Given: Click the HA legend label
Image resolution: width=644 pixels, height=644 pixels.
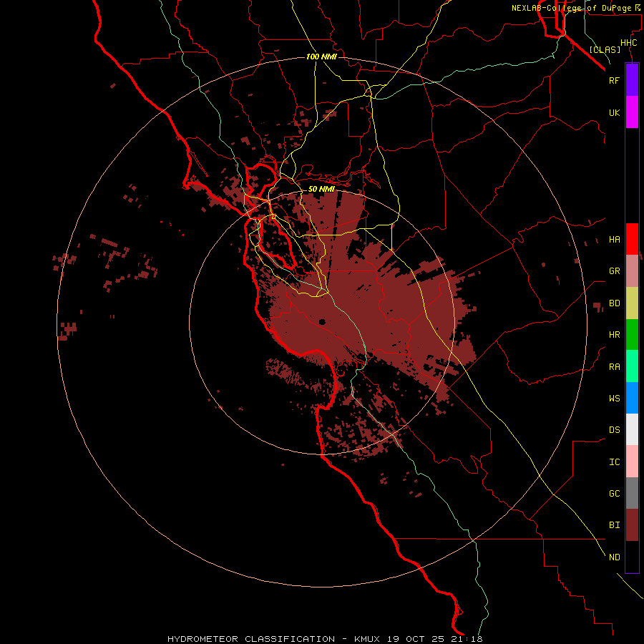Looking at the screenshot, I should click(614, 240).
